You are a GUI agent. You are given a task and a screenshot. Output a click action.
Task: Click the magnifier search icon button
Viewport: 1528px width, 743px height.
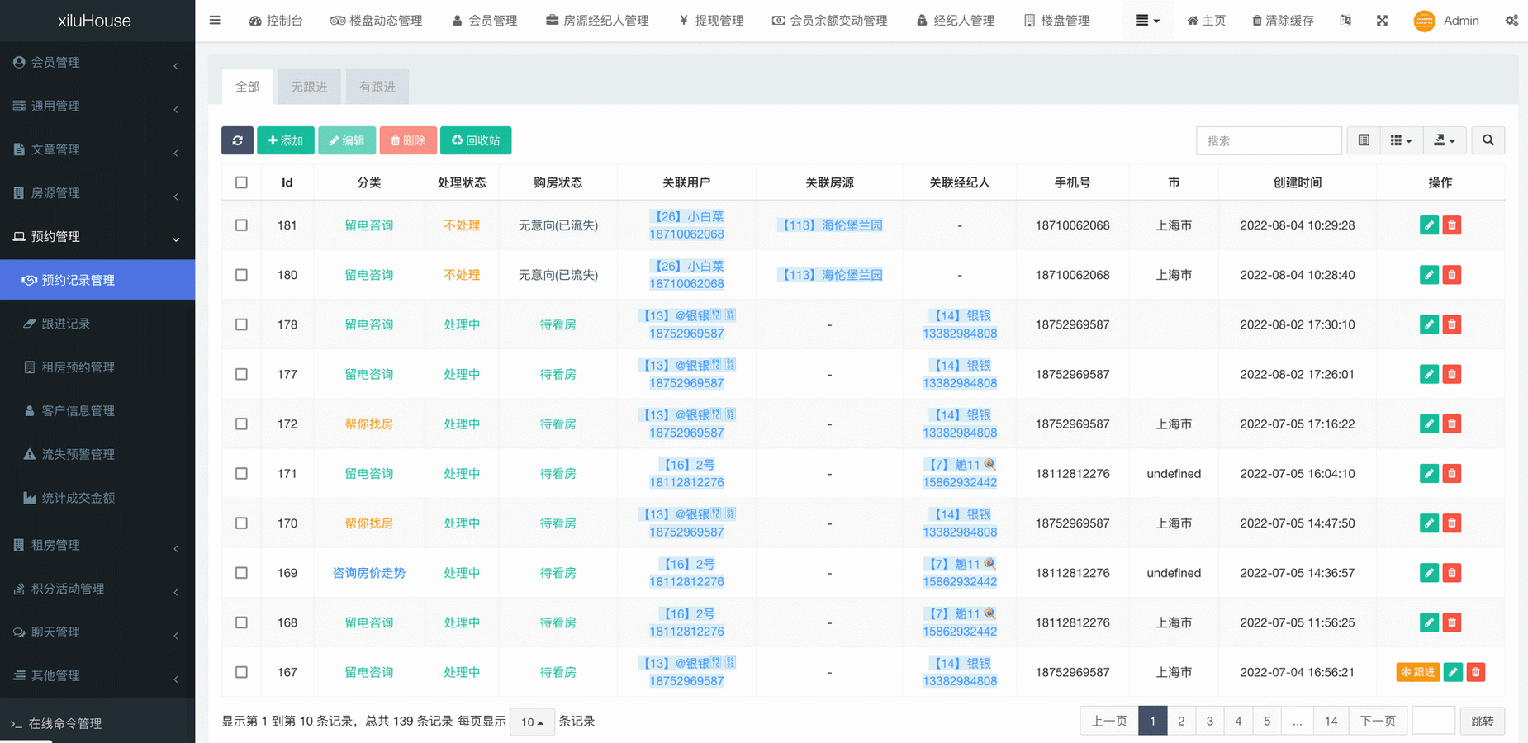(x=1488, y=140)
